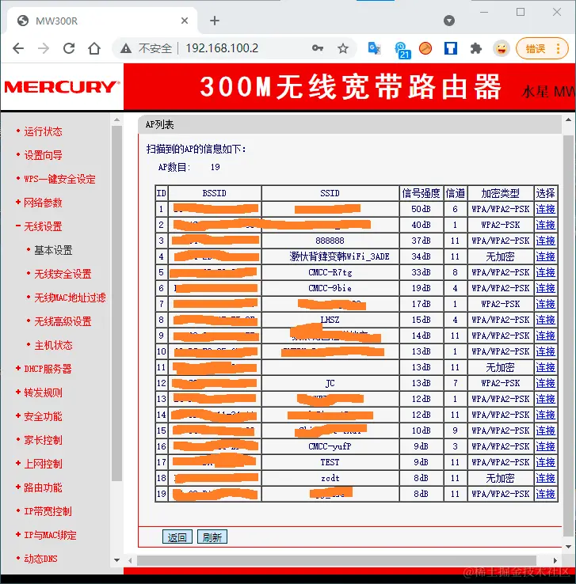Click the blue square extension icon
576x584 pixels.
coord(451,48)
